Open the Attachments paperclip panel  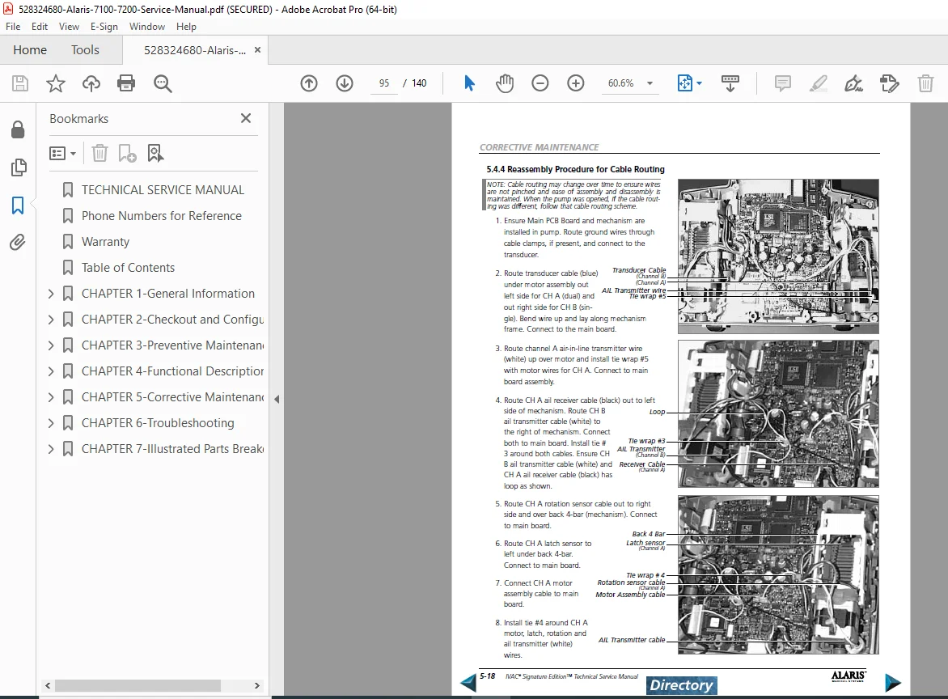pos(18,243)
